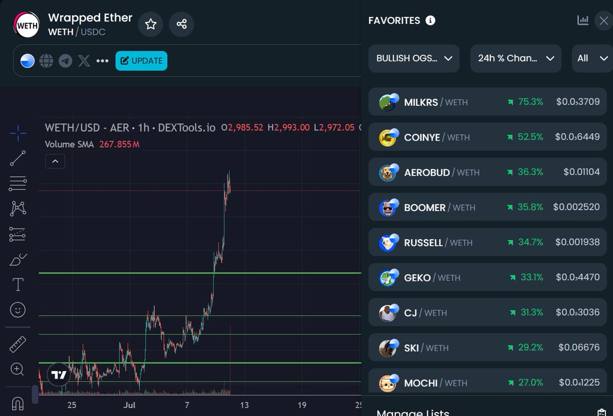Open the emoji icons tool
The image size is (613, 416).
point(18,310)
